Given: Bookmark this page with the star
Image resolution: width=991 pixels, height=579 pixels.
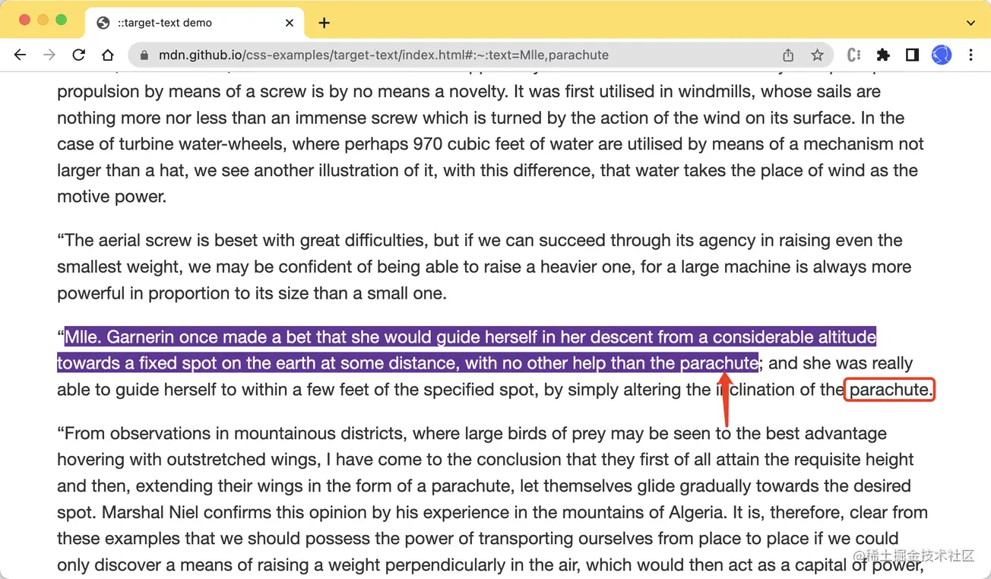Looking at the screenshot, I should (x=817, y=55).
